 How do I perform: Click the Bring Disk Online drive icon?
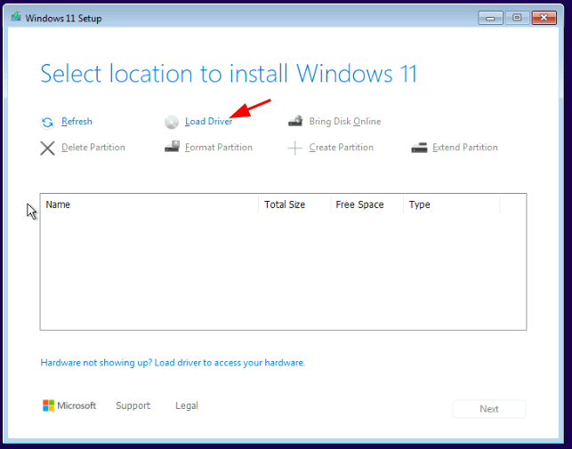pos(295,121)
